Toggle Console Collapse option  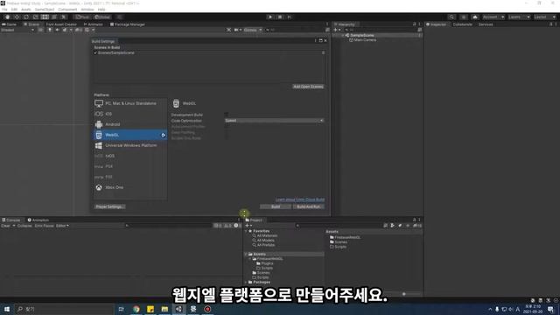tap(24, 226)
